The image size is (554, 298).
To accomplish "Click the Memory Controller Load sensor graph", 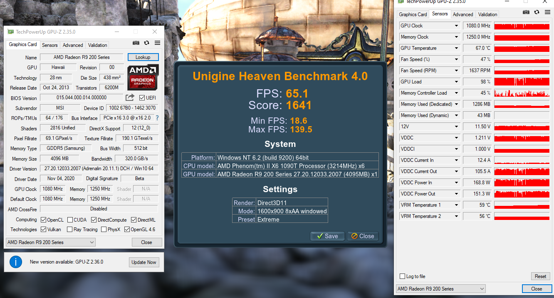I will 522,93.
